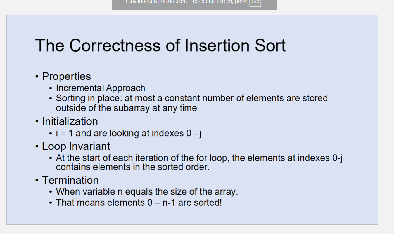Click the 'At the start of each iteration' line
Screen dimensions: 394x234
pos(199,158)
